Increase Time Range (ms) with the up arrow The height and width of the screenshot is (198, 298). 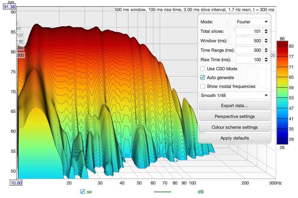(x=266, y=49)
